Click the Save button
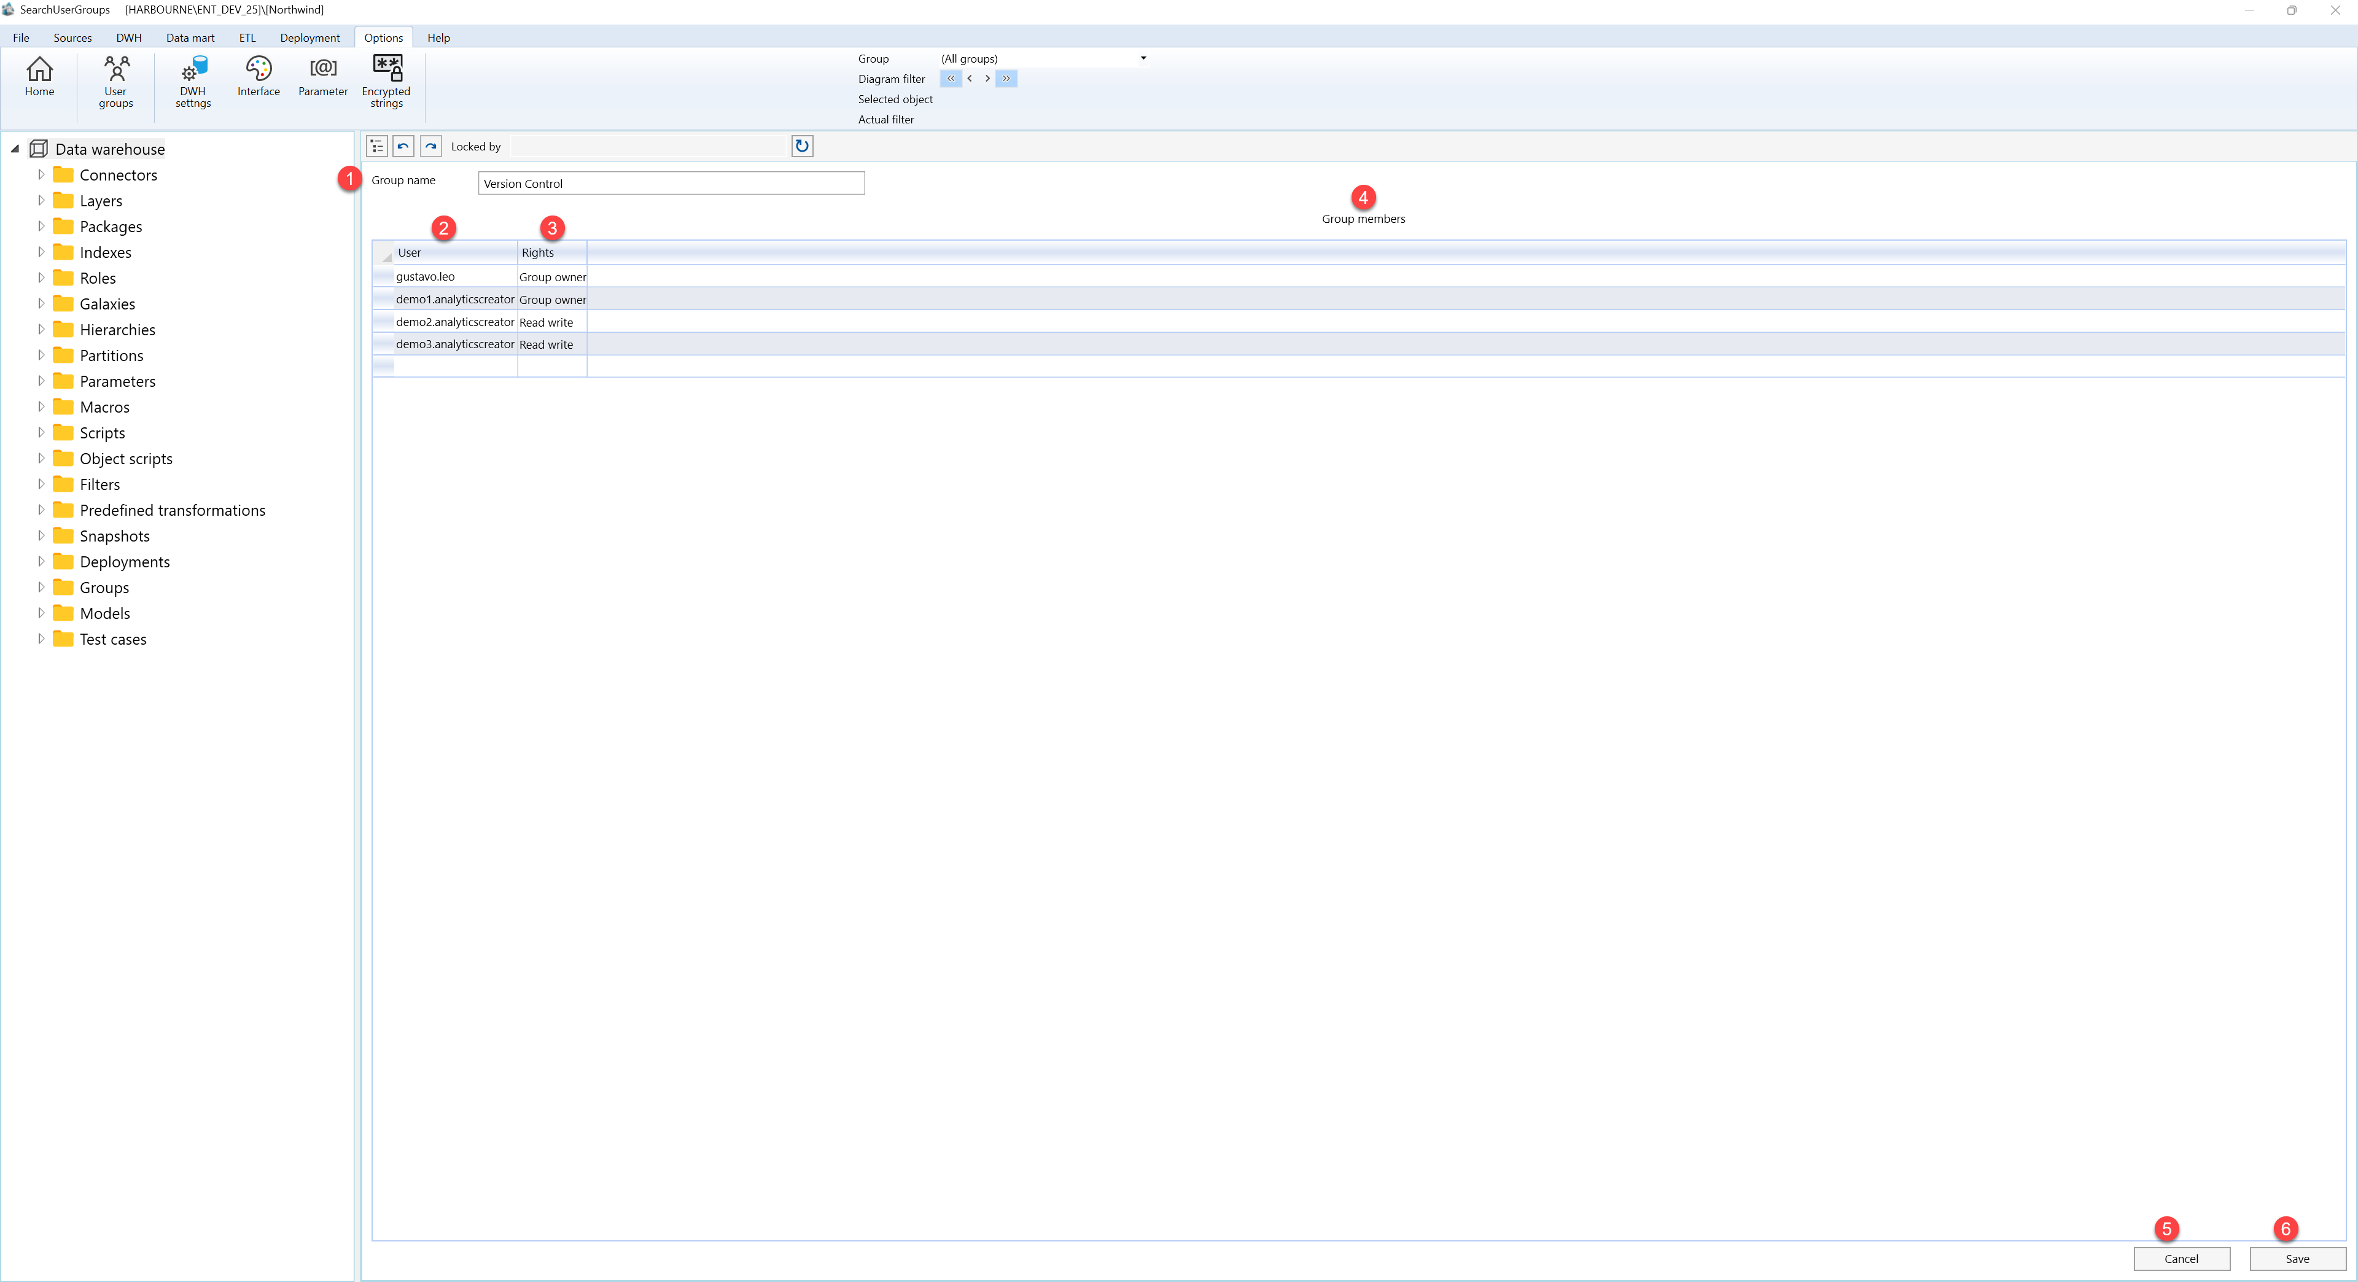This screenshot has width=2358, height=1282. tap(2297, 1258)
